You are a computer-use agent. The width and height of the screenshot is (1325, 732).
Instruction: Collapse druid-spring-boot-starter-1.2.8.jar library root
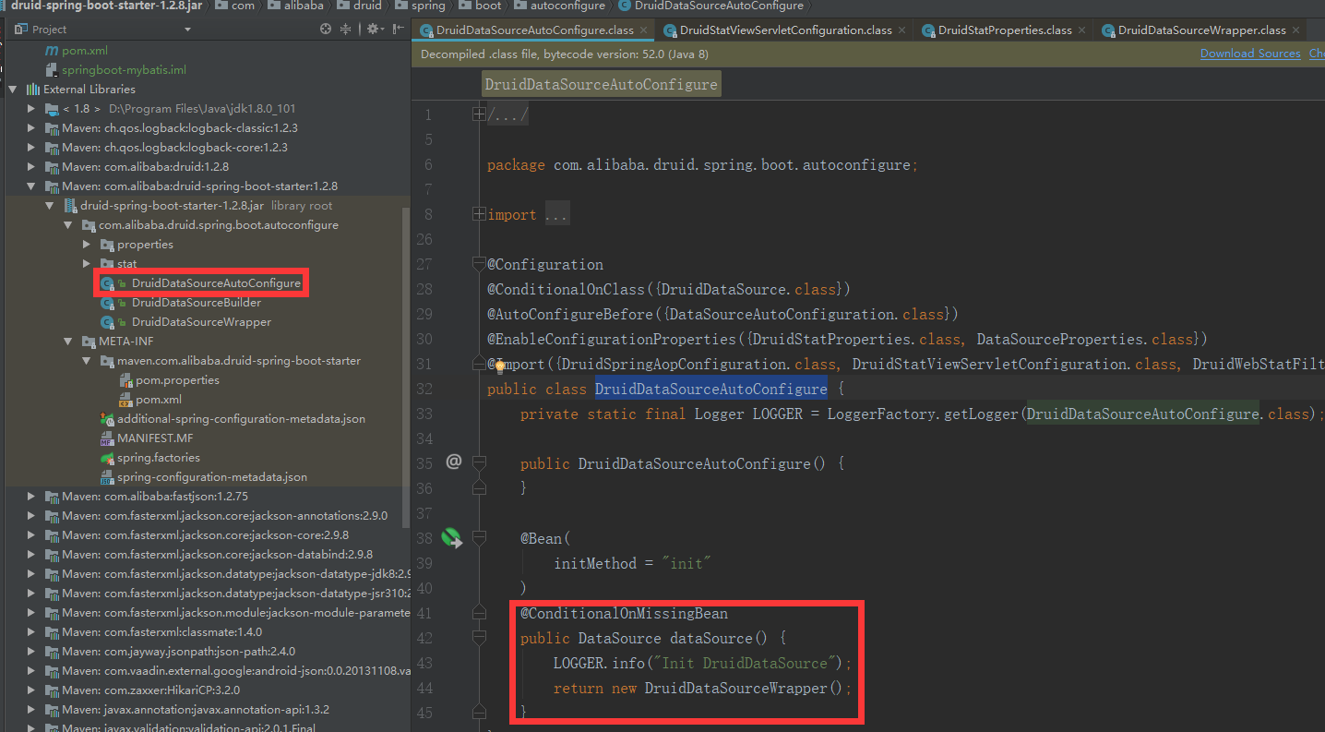pyautogui.click(x=50, y=206)
